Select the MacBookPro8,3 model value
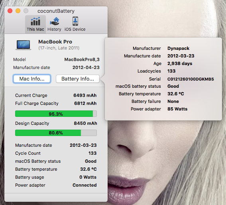 click(x=82, y=59)
